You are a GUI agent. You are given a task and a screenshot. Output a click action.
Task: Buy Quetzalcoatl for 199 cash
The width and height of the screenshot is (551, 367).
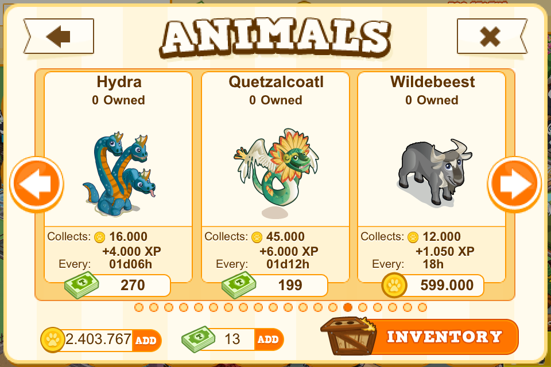pos(275,285)
